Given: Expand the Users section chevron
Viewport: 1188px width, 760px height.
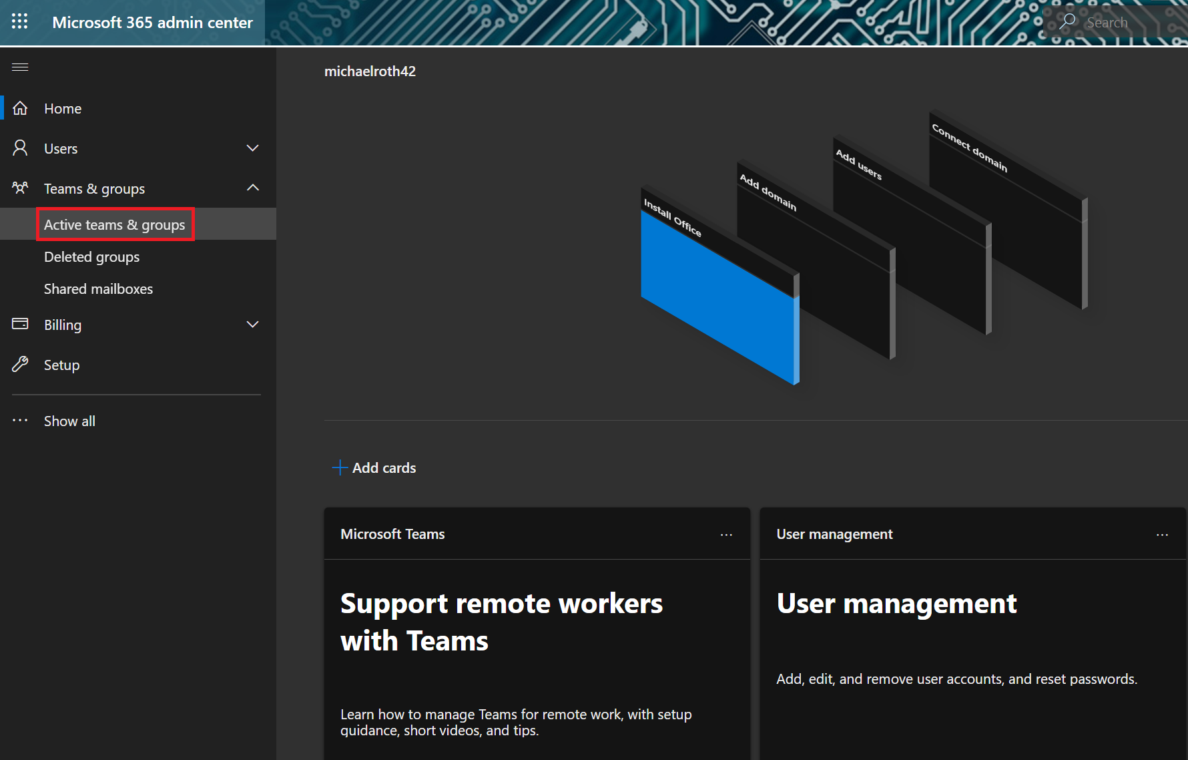Looking at the screenshot, I should 252,148.
